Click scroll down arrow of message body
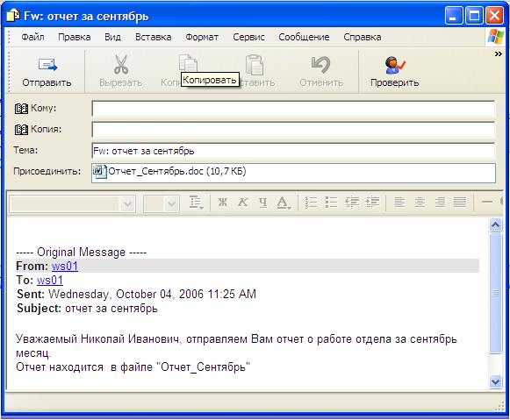 tap(495, 381)
